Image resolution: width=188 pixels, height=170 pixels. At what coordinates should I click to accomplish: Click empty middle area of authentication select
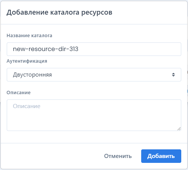110,75
